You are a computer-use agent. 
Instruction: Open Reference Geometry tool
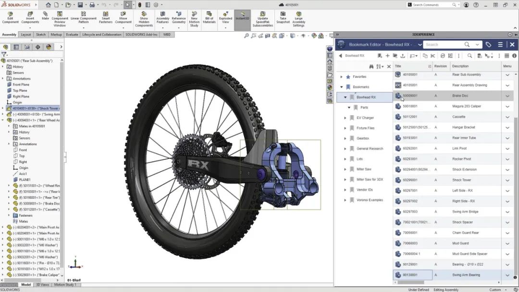click(x=179, y=18)
